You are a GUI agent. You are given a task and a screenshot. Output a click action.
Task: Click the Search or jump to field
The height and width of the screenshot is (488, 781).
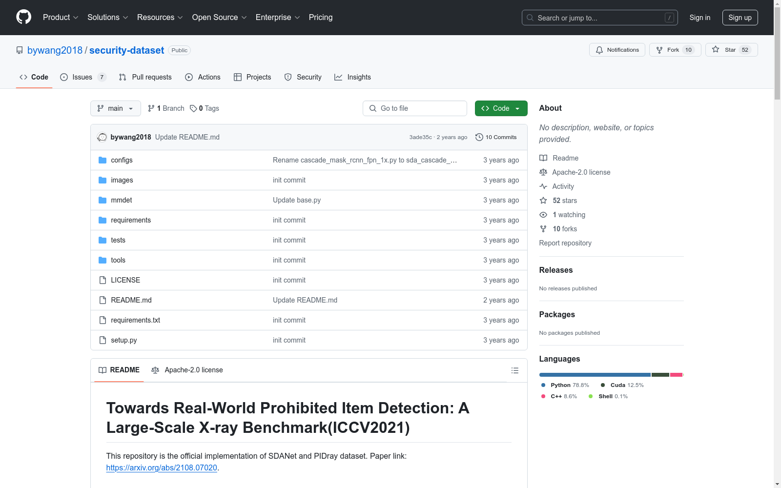coord(600,18)
